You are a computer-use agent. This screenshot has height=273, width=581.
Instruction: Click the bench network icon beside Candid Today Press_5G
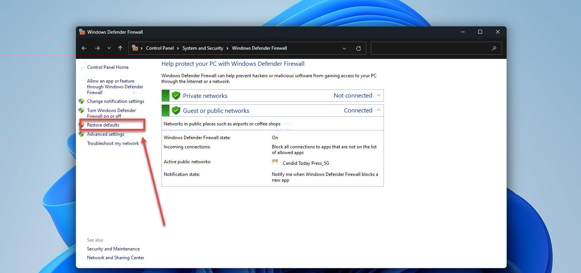click(275, 162)
